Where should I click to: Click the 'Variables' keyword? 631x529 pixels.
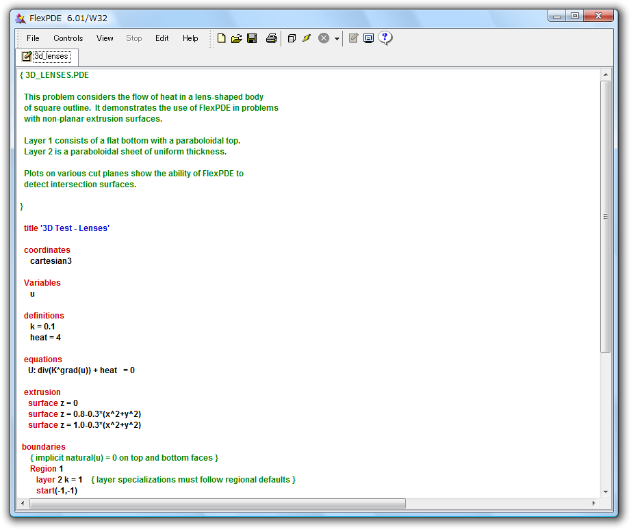pyautogui.click(x=42, y=282)
